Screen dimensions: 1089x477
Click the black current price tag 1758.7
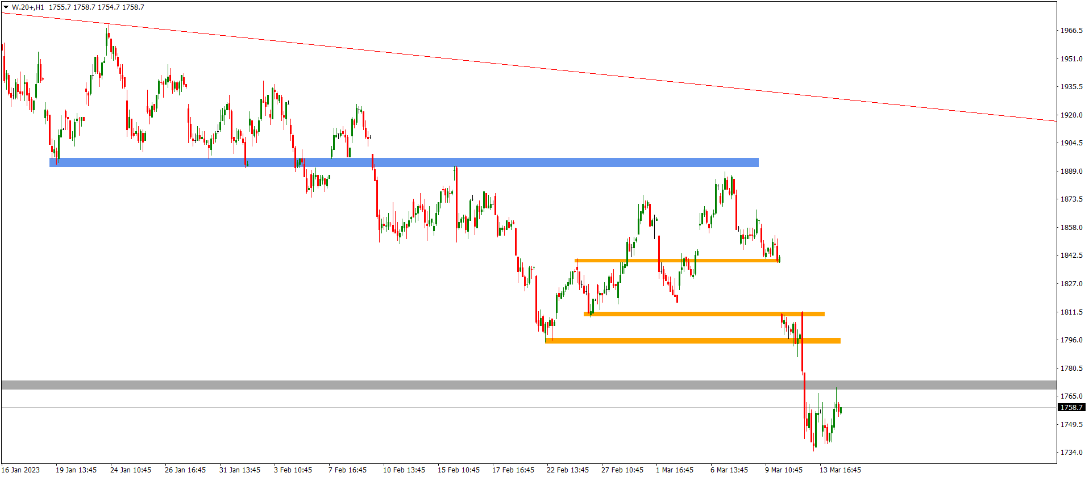coord(1071,408)
